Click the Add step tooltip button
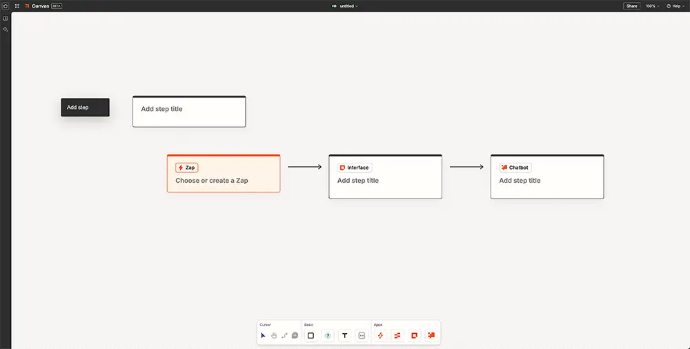 (85, 108)
